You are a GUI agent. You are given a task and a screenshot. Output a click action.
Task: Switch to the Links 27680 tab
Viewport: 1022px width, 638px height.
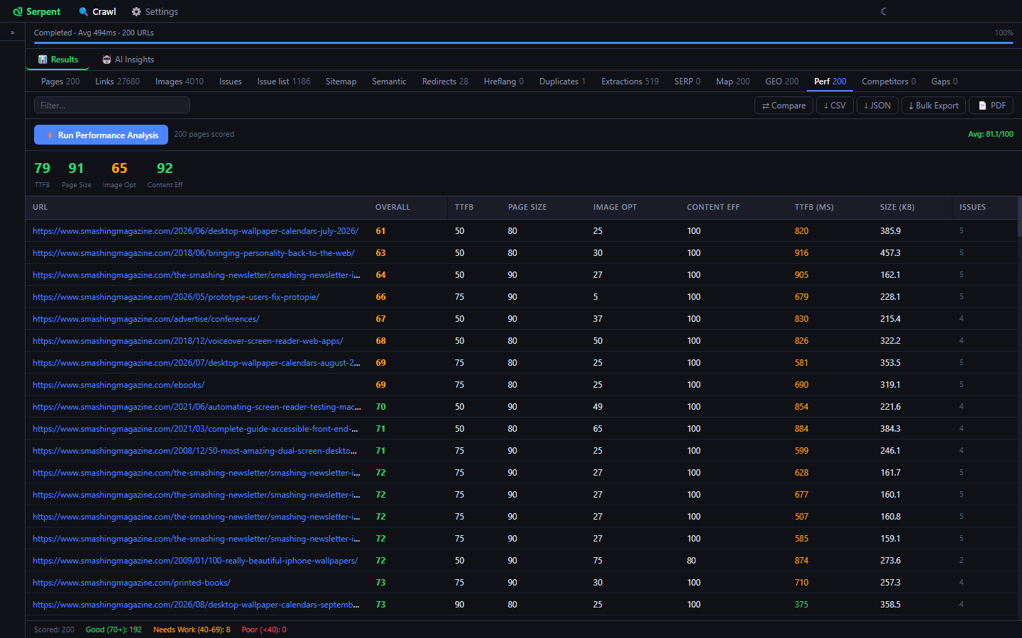[118, 82]
